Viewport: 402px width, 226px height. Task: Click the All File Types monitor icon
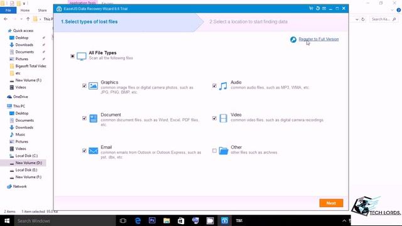click(x=81, y=56)
